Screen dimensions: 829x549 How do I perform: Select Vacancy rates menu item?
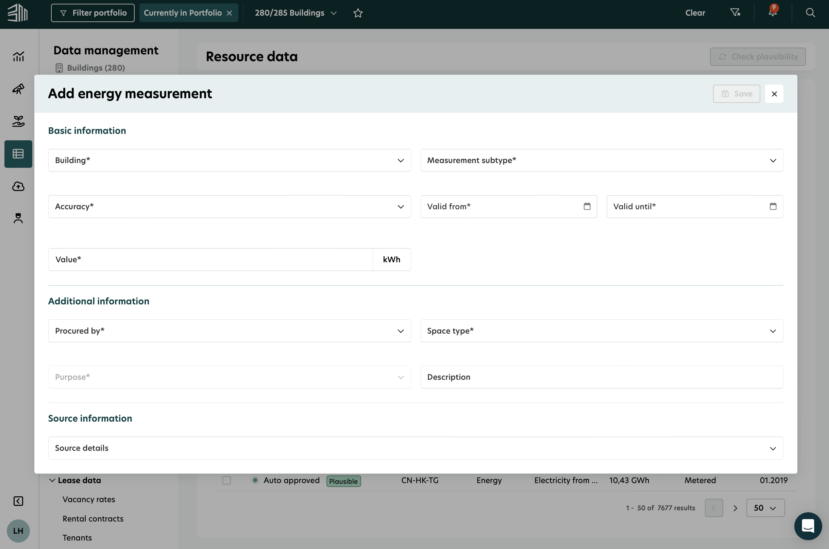pos(89,499)
